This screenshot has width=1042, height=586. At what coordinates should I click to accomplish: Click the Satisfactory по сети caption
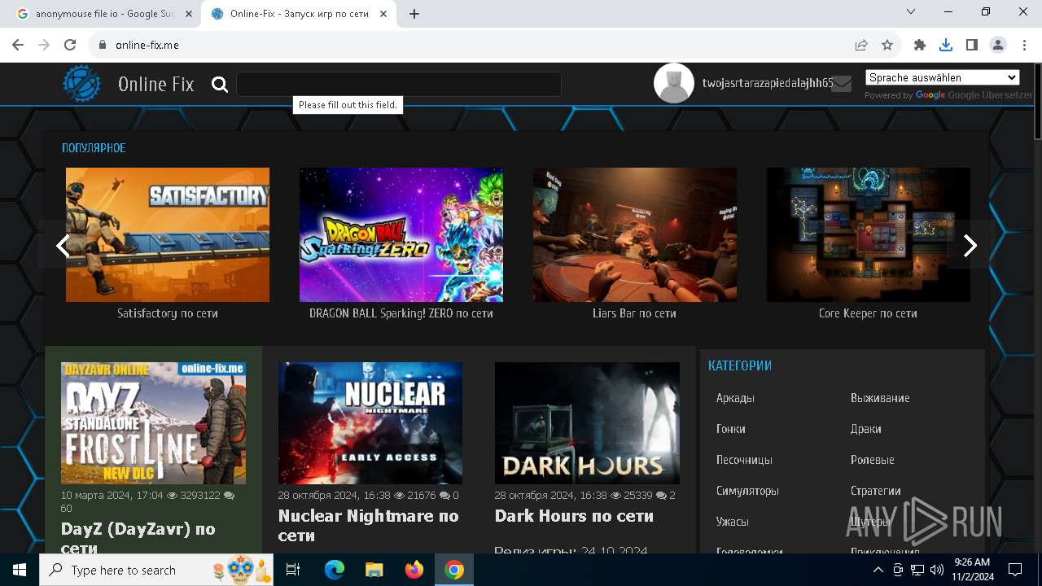click(x=168, y=313)
